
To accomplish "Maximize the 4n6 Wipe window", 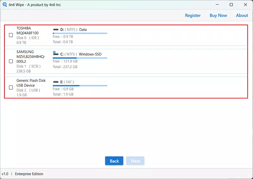I will pos(231,4).
